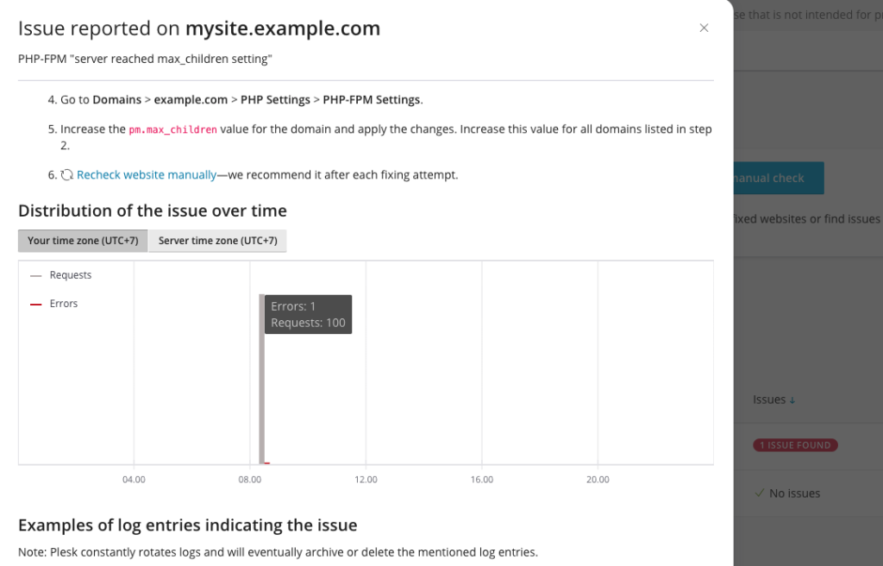
Task: Click the Requests: 100 tooltip line
Action: coord(308,323)
